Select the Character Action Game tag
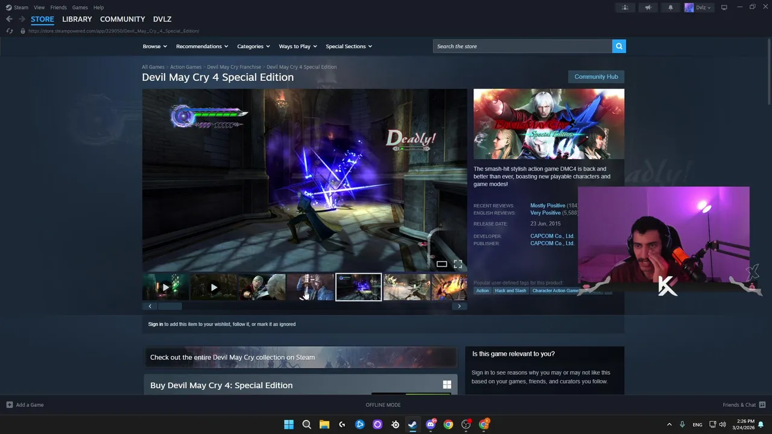Screen dimensions: 772x434 point(555,291)
